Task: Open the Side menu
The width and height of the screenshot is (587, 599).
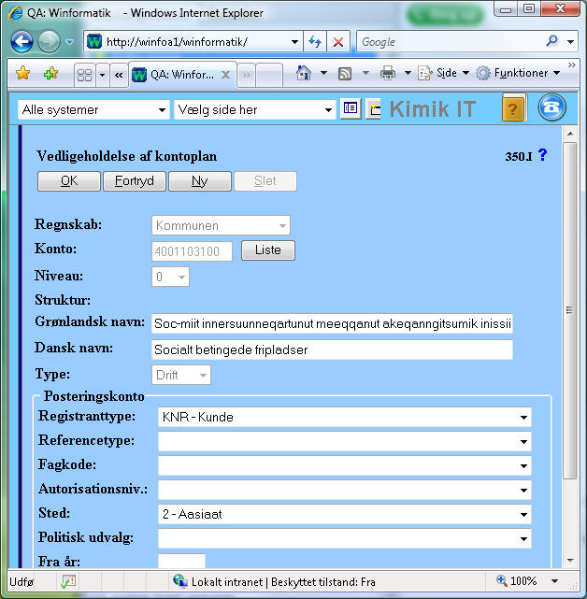Action: [443, 73]
